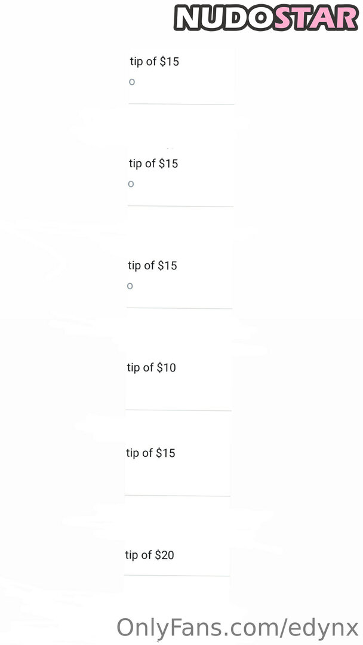Click the divider line under the first $15 tip

pos(181,105)
